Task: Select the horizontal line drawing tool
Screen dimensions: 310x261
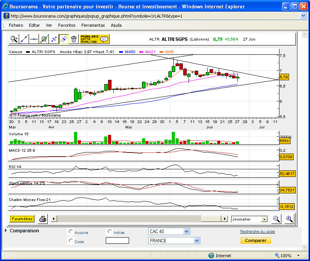Action: pyautogui.click(x=34, y=39)
